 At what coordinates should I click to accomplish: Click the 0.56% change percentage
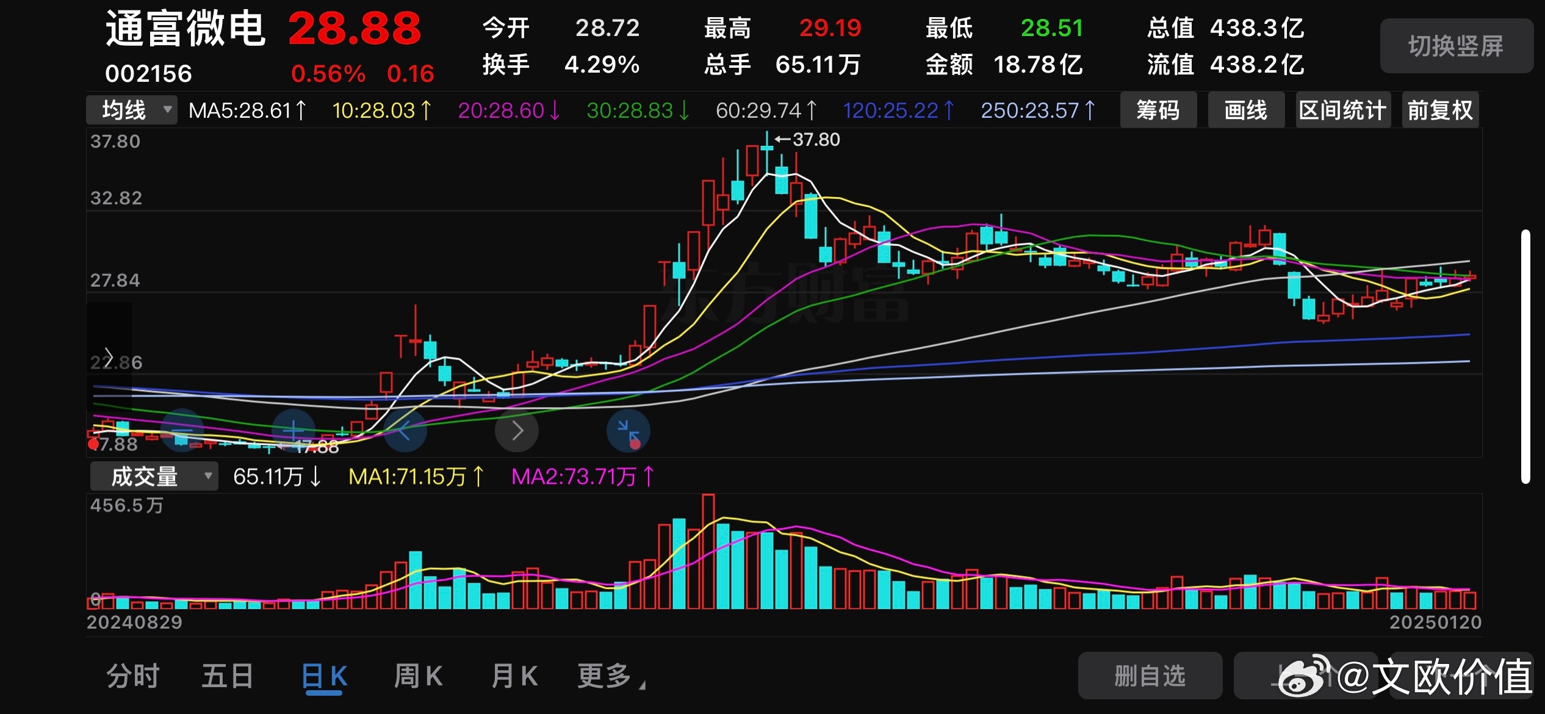click(328, 74)
